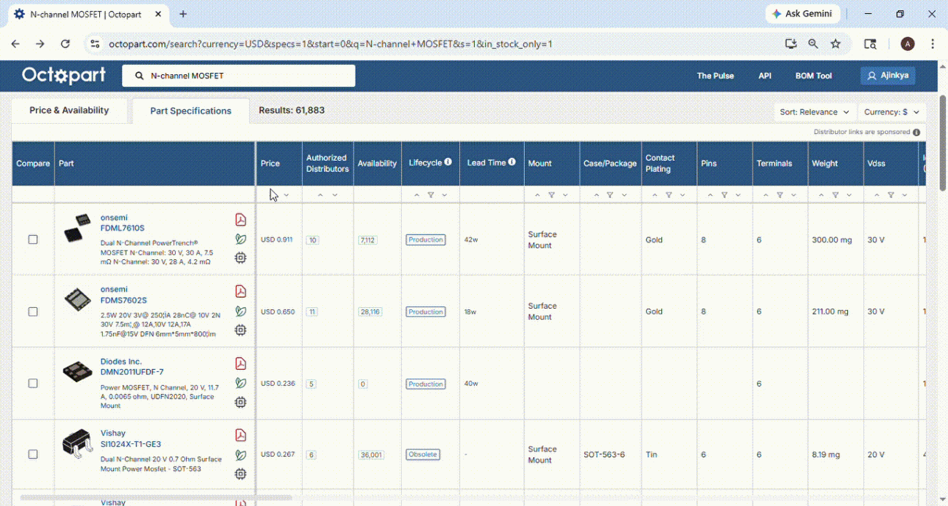Click the browser address bar URL
The height and width of the screenshot is (506, 948).
click(330, 44)
